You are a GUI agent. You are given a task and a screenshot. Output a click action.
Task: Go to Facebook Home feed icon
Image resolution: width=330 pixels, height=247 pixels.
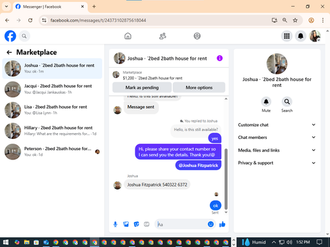(128, 36)
